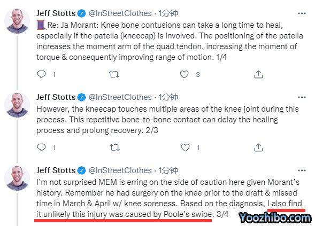Share the second tweet ending 2/3
315x226 pixels.
[x=258, y=147]
